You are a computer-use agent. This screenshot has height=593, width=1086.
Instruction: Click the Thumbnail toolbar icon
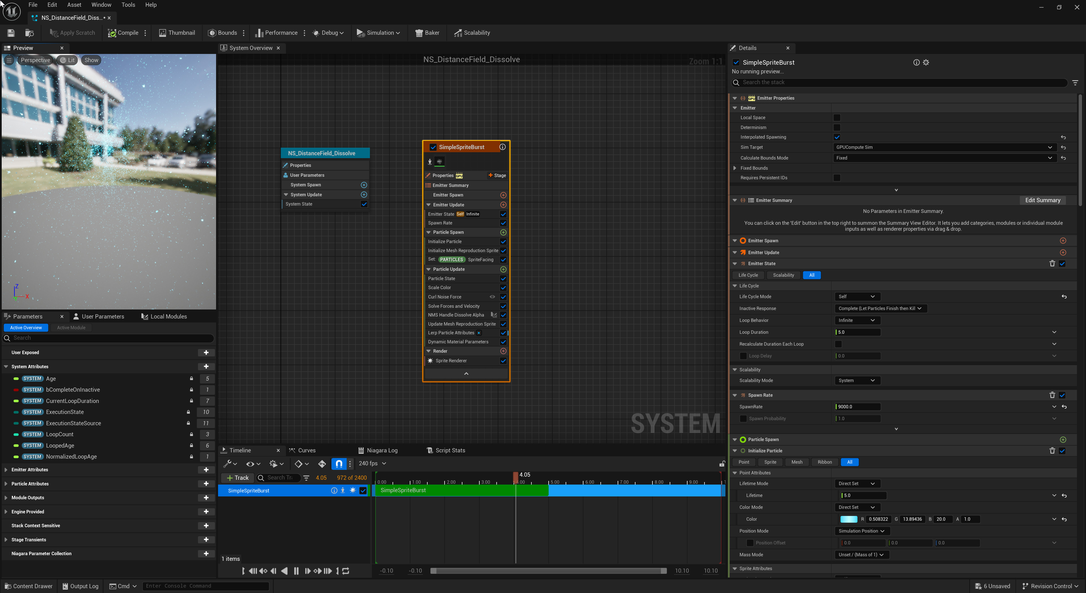177,32
